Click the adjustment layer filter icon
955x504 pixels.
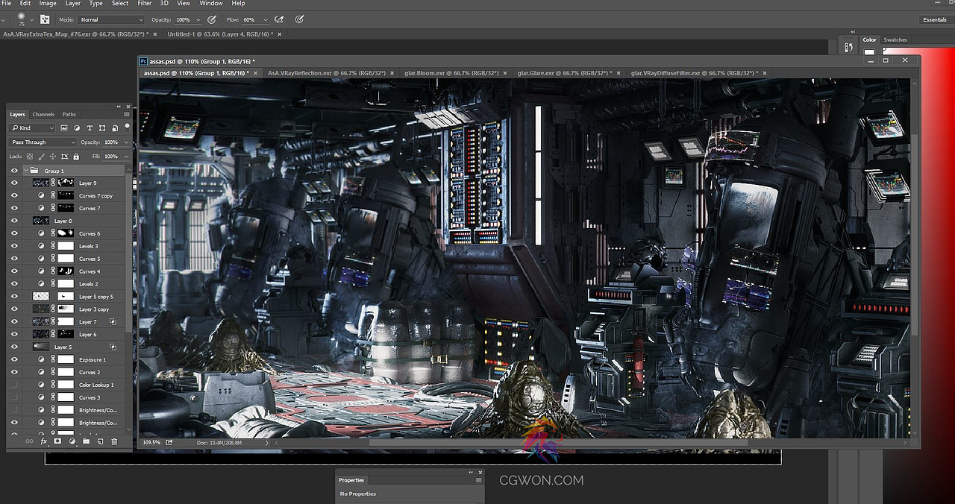pos(77,127)
